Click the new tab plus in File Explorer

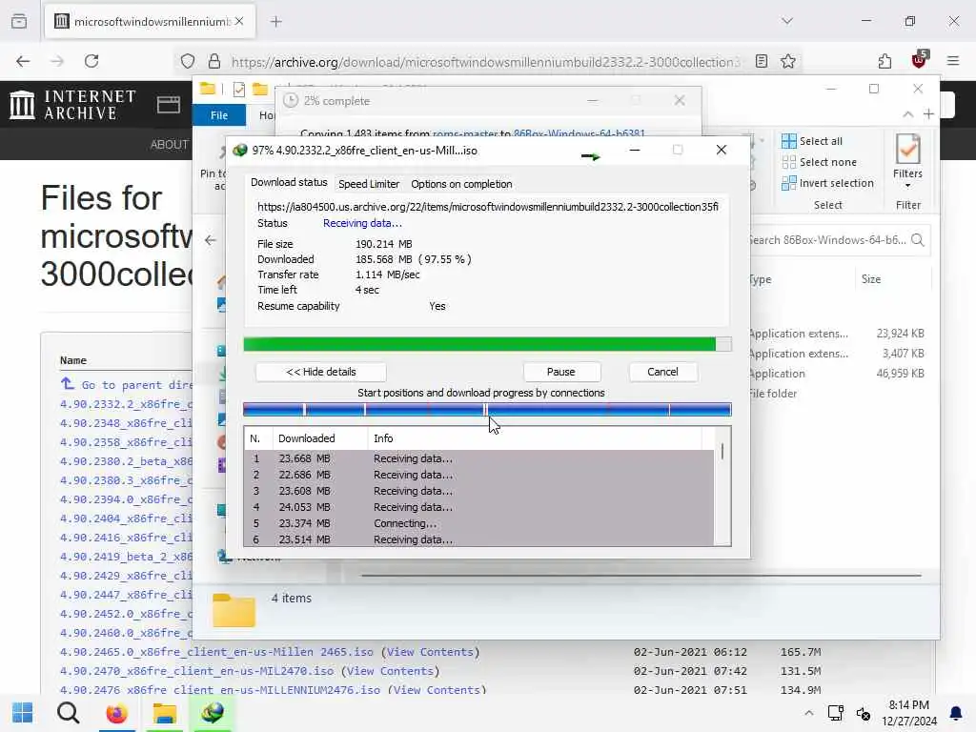(928, 114)
